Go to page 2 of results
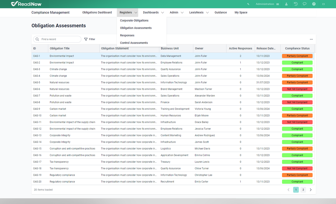The height and width of the screenshot is (204, 336). click(x=303, y=190)
